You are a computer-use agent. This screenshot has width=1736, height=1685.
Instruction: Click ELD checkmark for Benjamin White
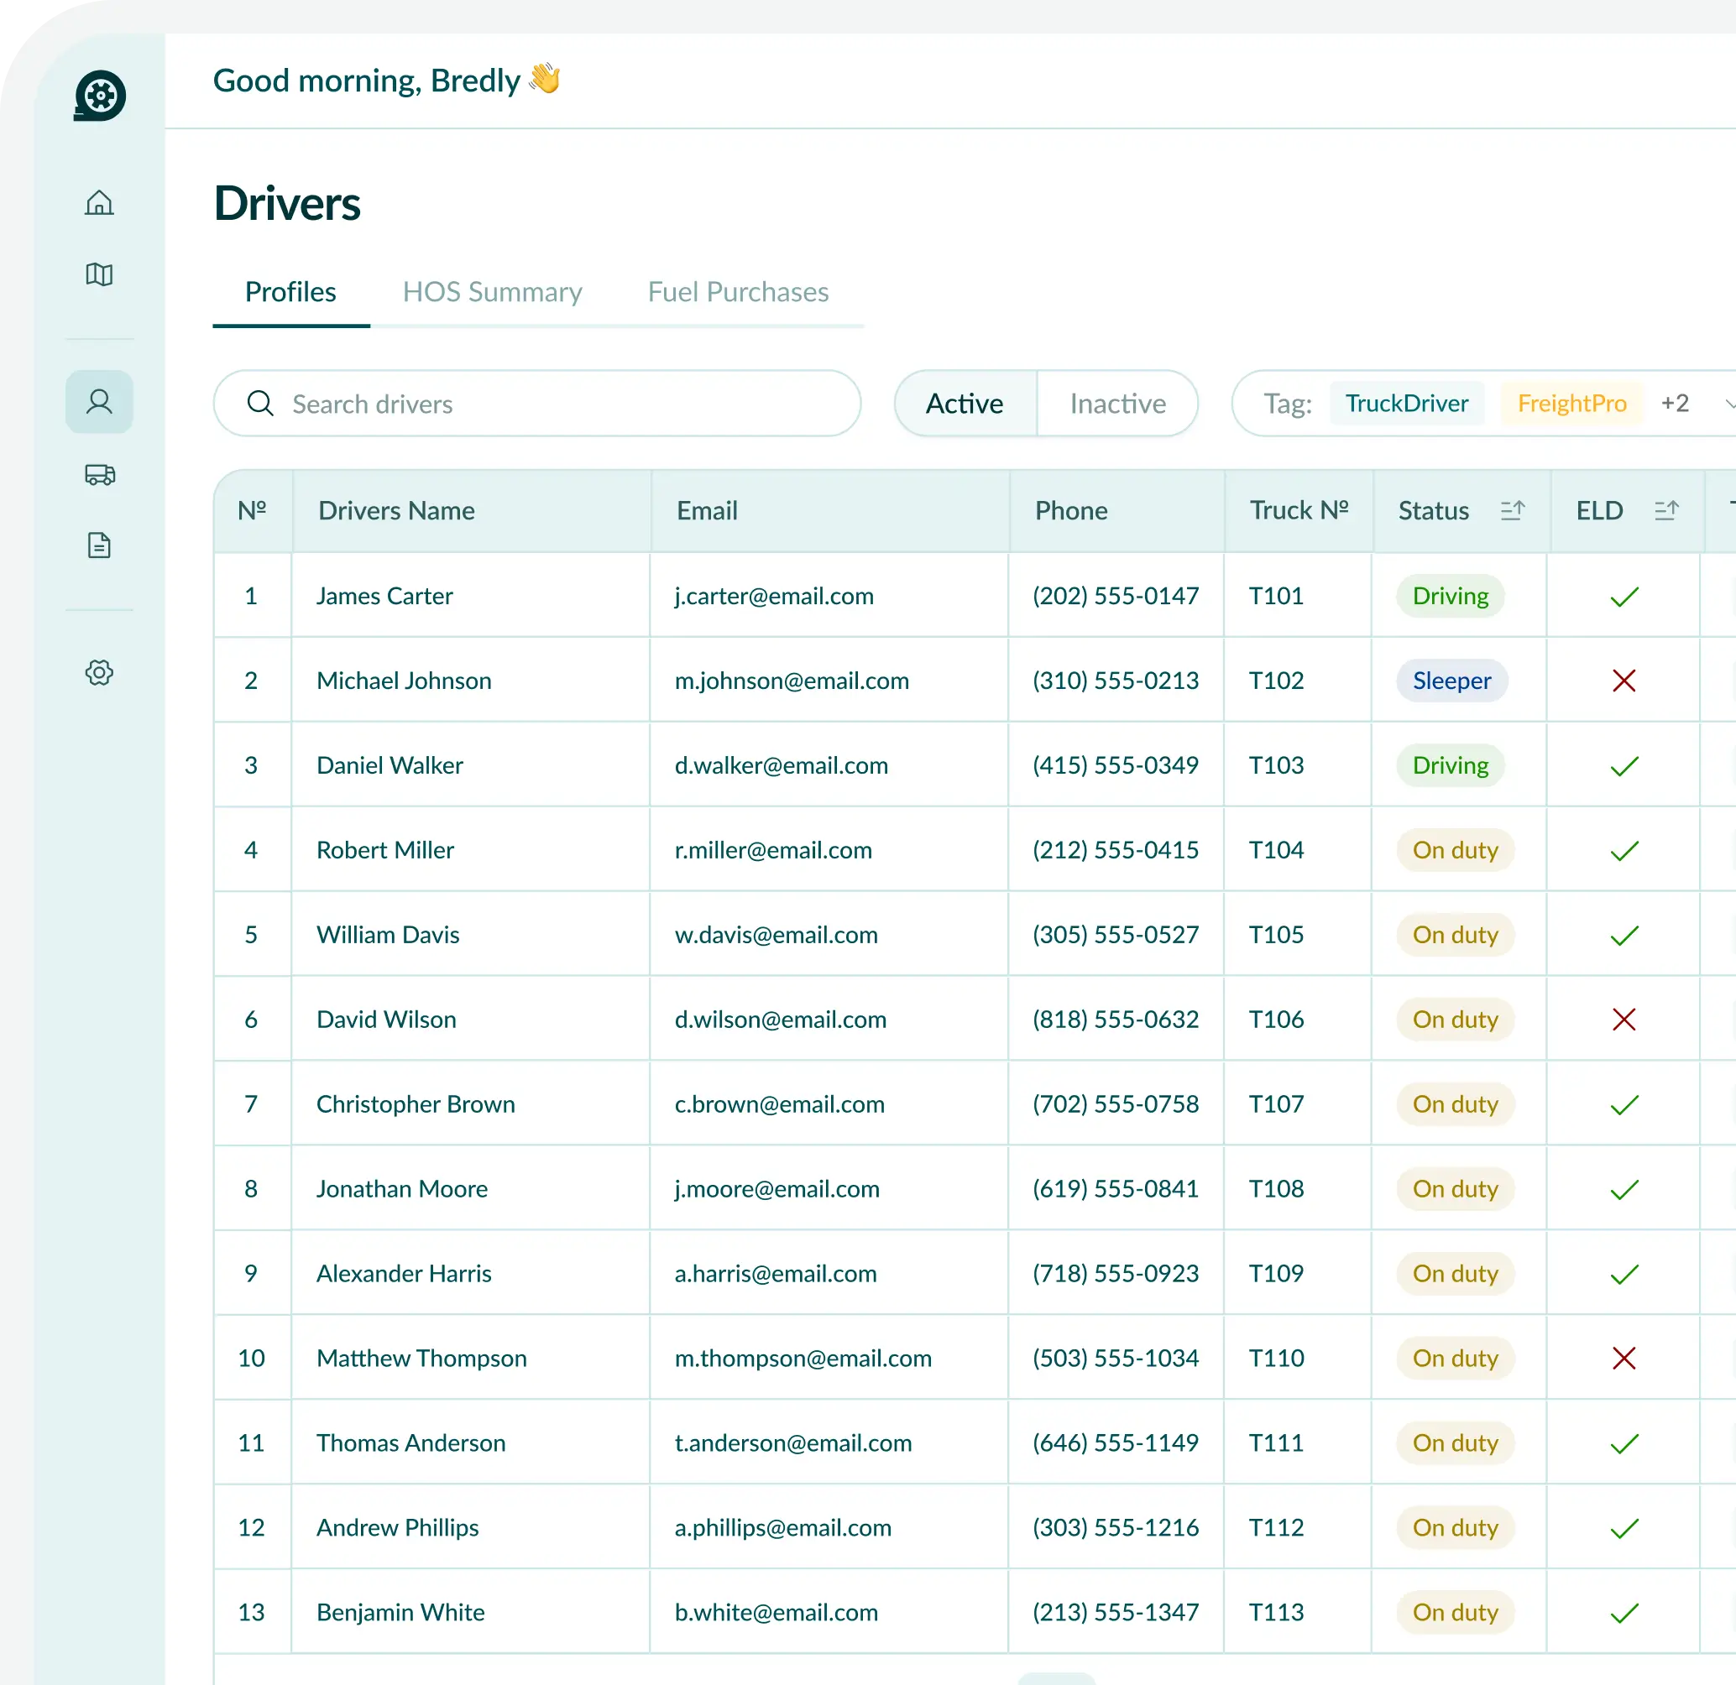pyautogui.click(x=1624, y=1614)
